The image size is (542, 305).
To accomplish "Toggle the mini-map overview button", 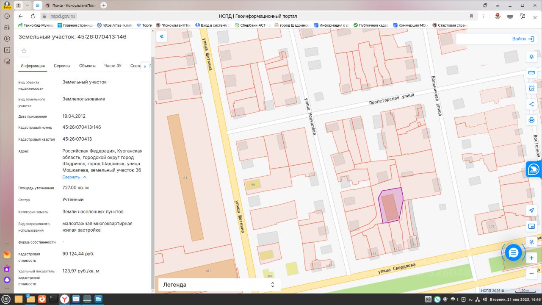I will 531,226.
